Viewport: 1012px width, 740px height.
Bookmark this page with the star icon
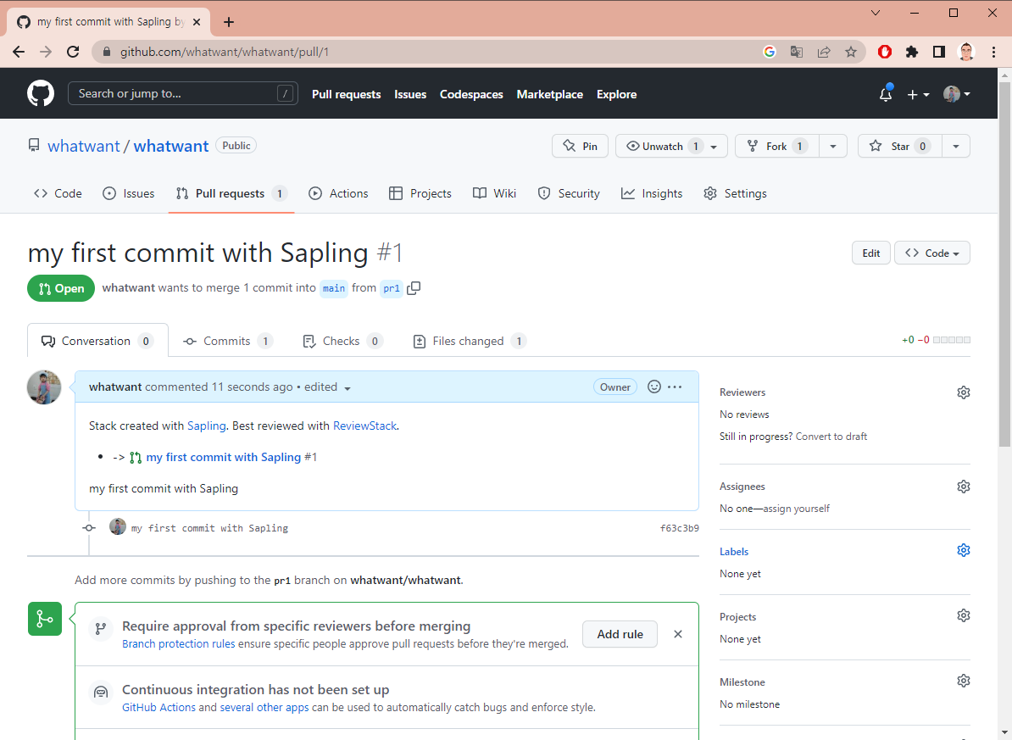coord(851,52)
